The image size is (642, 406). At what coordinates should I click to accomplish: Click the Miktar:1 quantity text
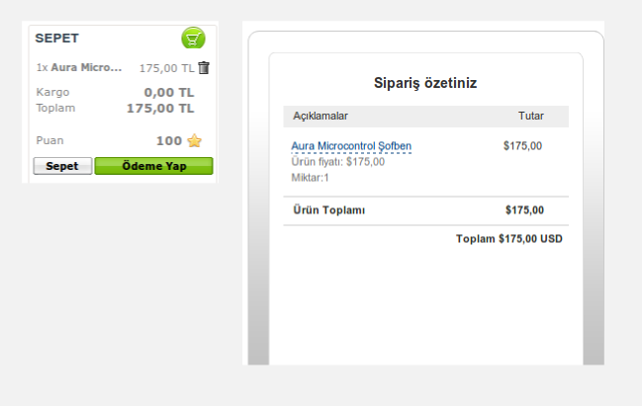pyautogui.click(x=311, y=177)
